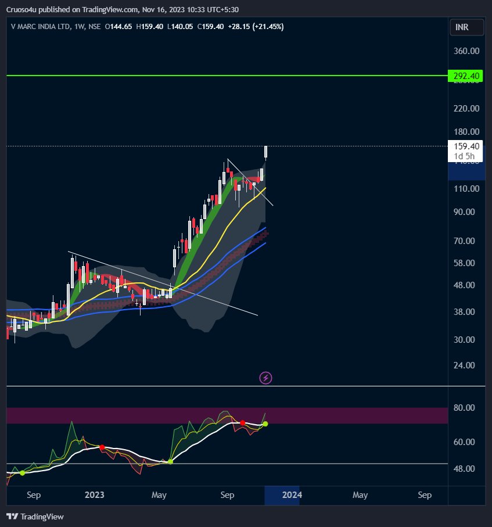
Task: Click the open value O144.65
Action: 118,27
